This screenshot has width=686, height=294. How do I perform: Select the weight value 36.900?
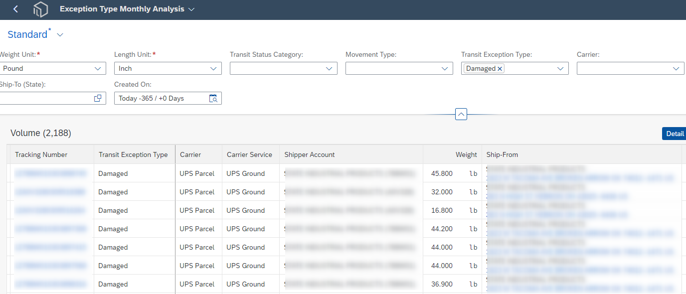(x=442, y=284)
